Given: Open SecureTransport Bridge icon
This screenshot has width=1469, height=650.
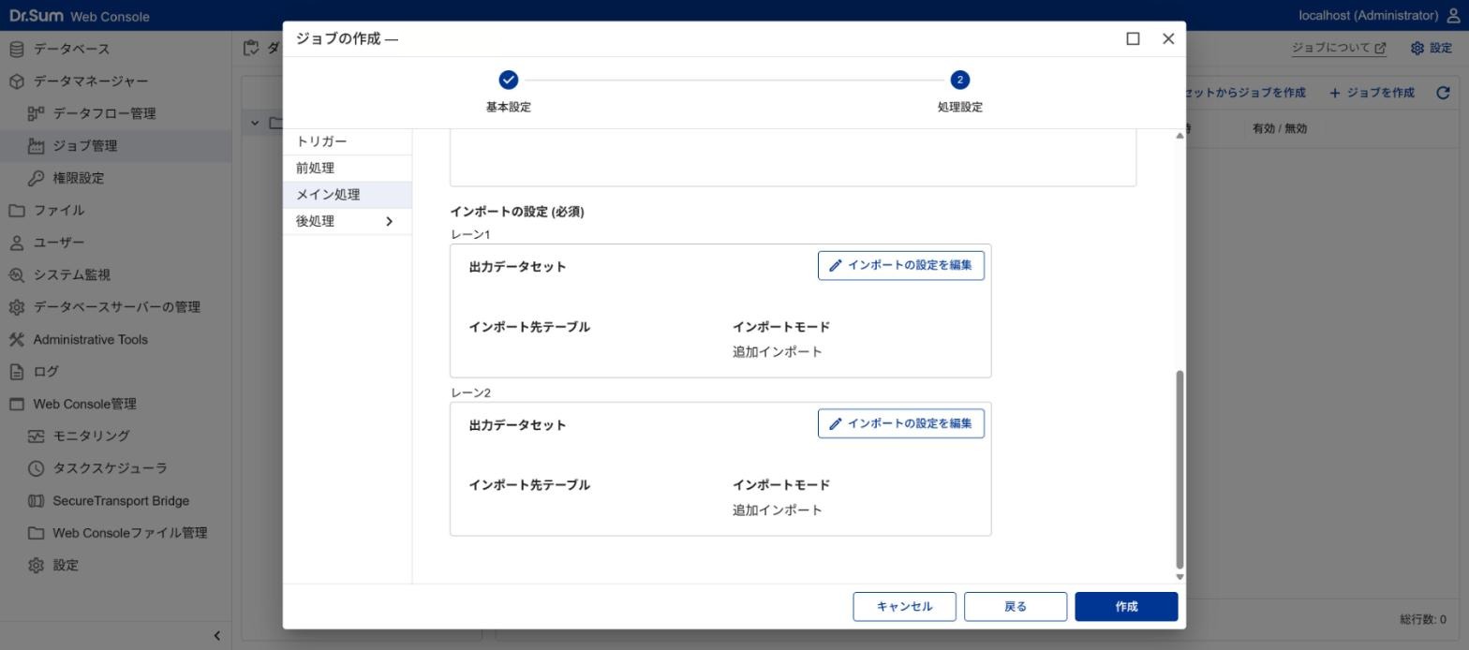Looking at the screenshot, I should (x=36, y=501).
